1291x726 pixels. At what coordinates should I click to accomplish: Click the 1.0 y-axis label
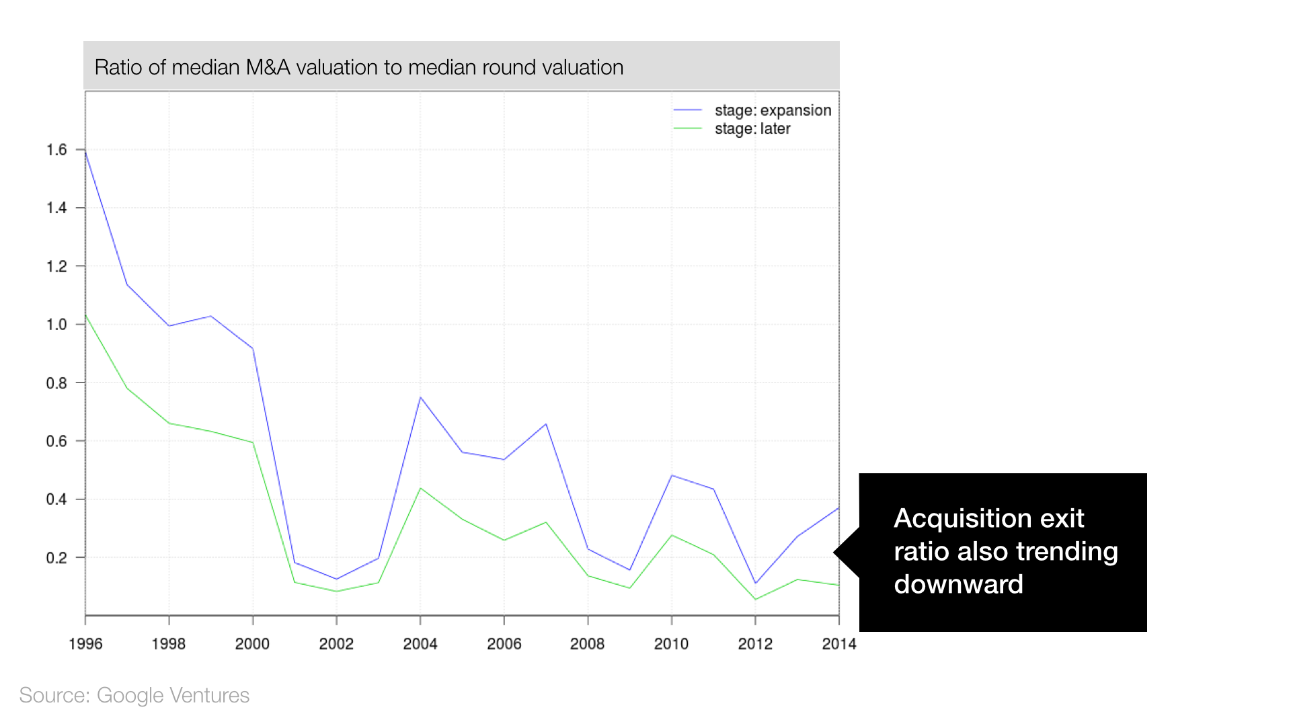[56, 324]
